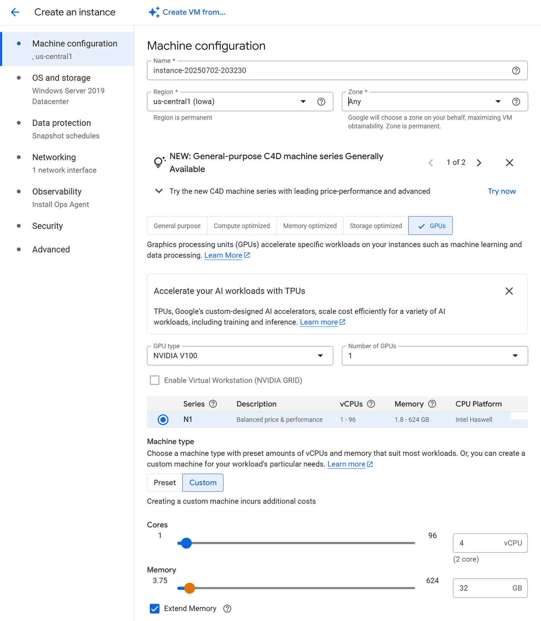Switch to the Compute optimized tab
The height and width of the screenshot is (621, 541).
pyautogui.click(x=241, y=226)
